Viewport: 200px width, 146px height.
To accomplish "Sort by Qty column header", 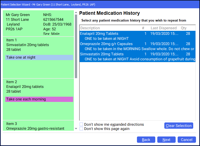I will point(184,28).
